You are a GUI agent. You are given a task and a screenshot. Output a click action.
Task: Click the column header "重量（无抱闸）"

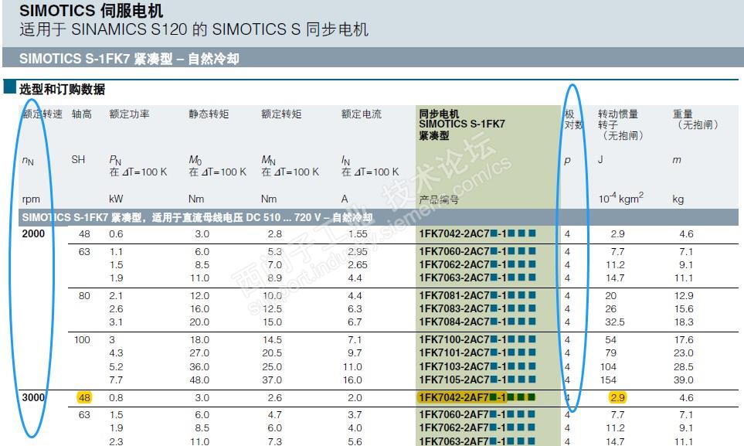[695, 119]
